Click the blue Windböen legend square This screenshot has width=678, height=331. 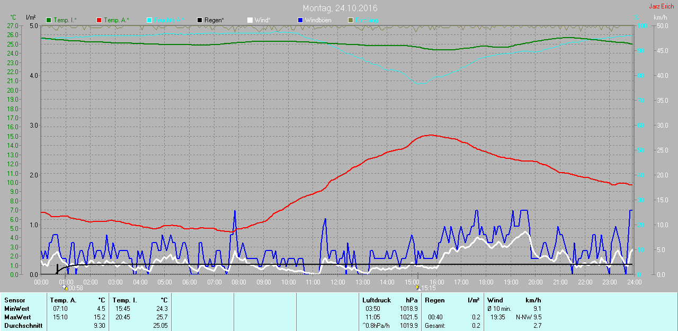pos(300,20)
